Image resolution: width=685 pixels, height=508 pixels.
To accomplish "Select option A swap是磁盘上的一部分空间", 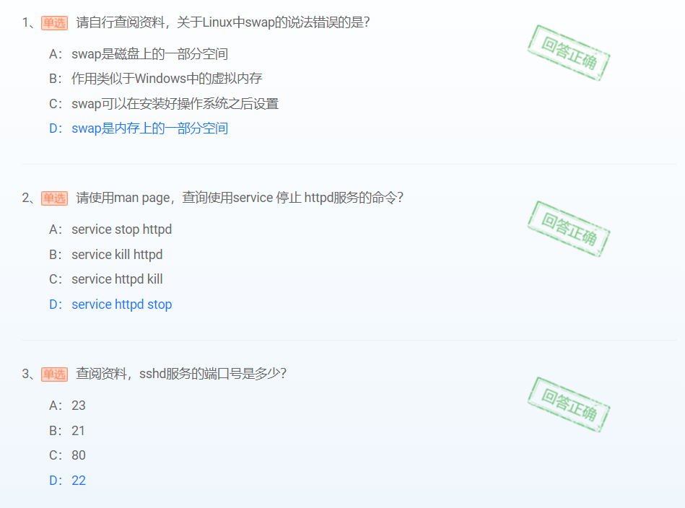I will (139, 54).
